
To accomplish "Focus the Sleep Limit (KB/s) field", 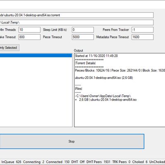I will 83,30.
